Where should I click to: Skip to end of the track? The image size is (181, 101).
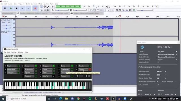[x=28, y=8]
